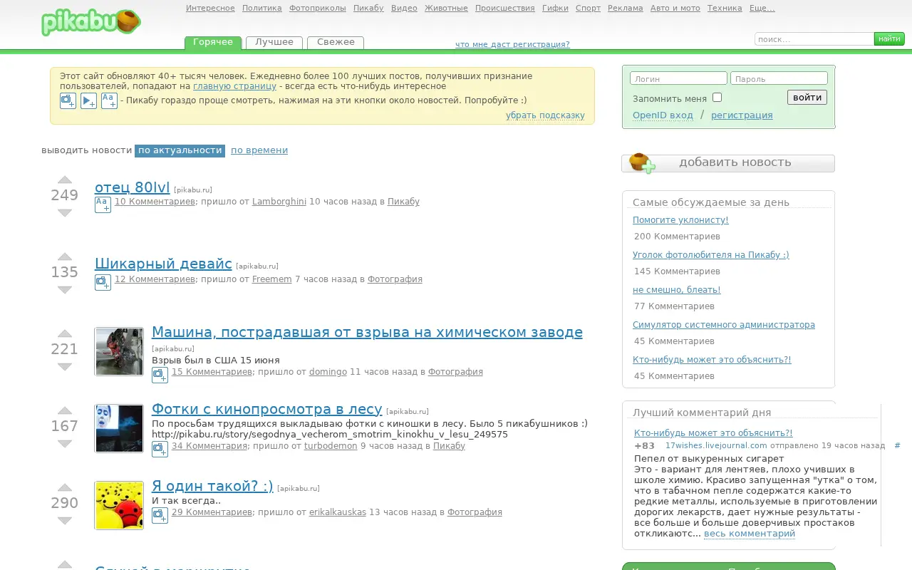Dismiss hint via 'убрать подсказку'
The image size is (912, 570).
[x=545, y=115]
